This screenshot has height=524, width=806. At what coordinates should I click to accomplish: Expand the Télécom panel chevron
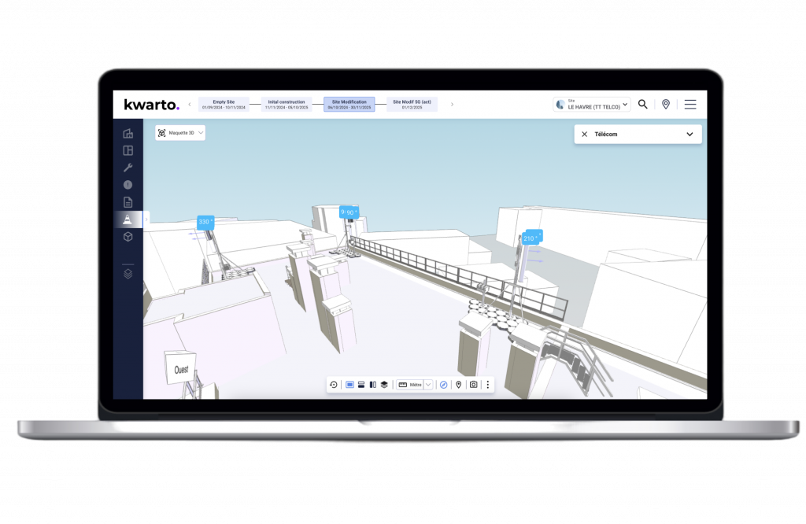pyautogui.click(x=690, y=135)
